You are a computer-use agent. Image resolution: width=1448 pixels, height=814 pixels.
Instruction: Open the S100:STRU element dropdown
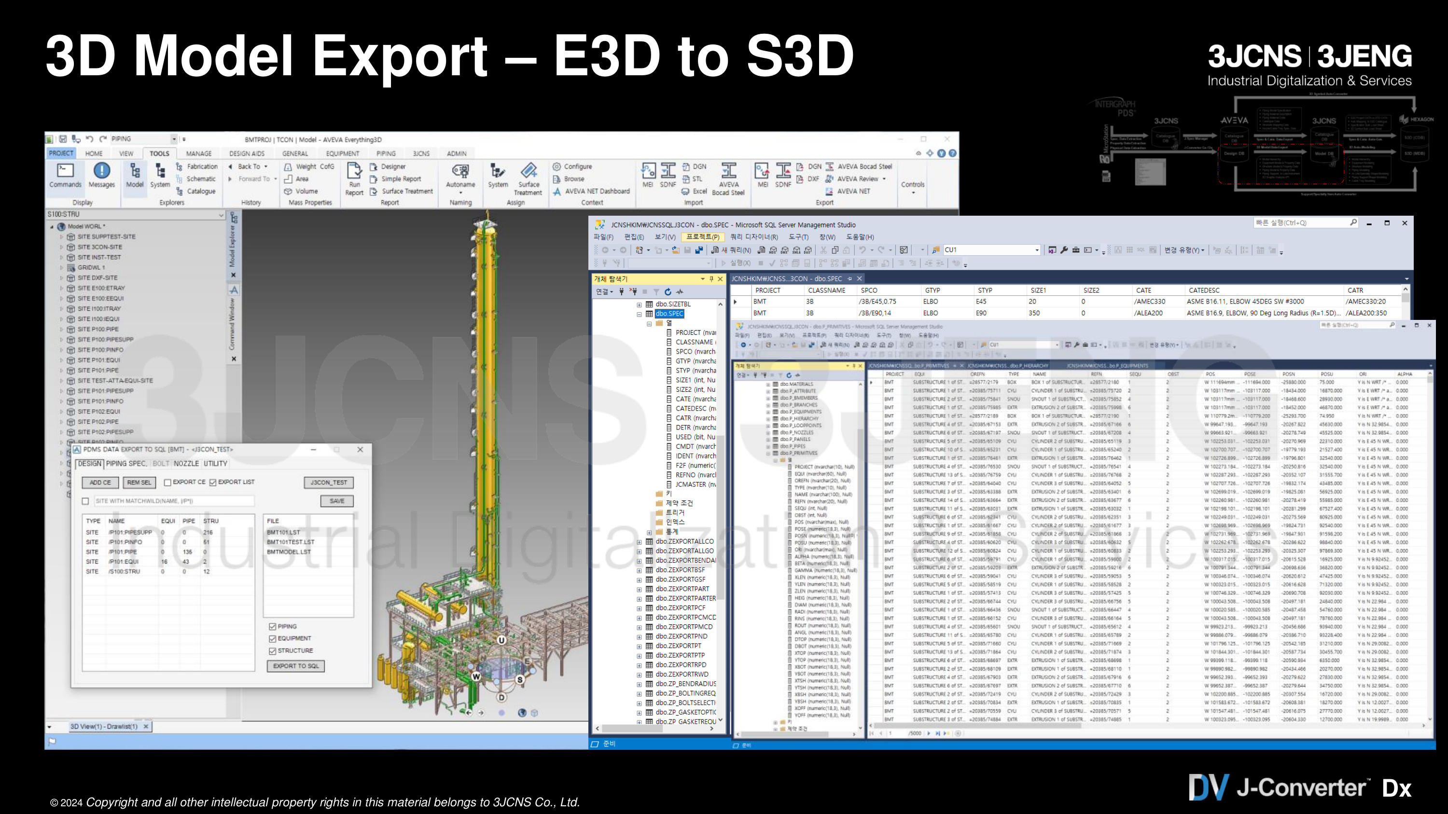click(221, 215)
